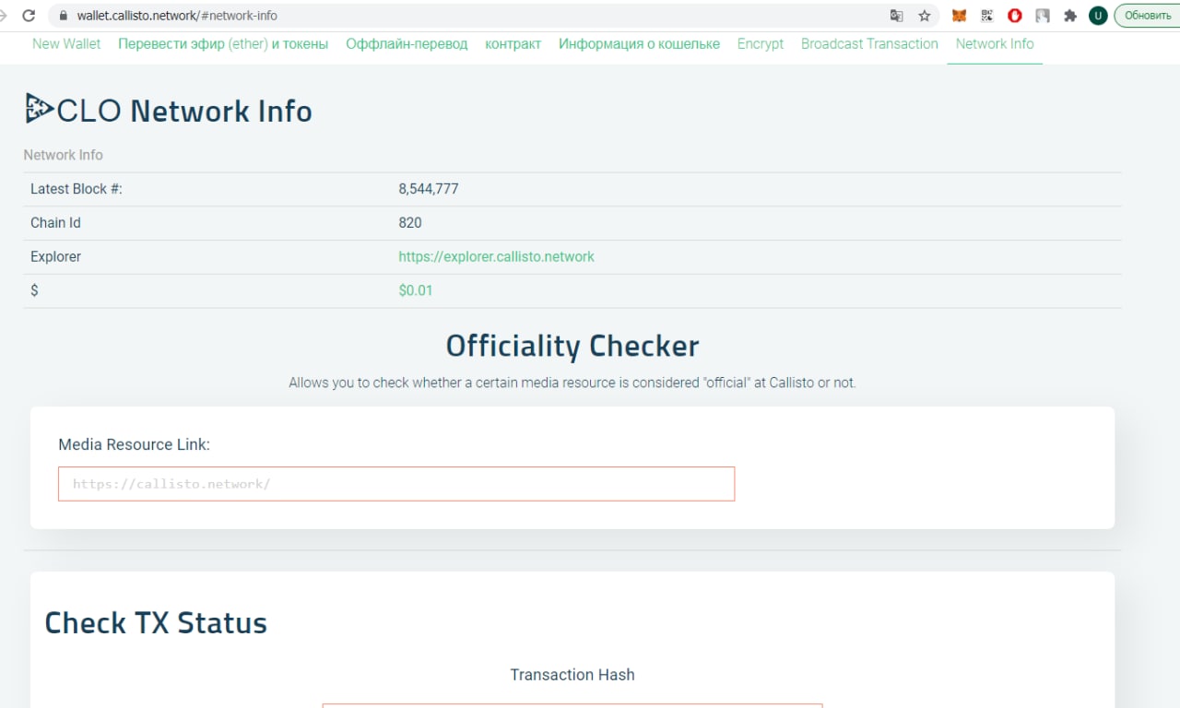The height and width of the screenshot is (708, 1180).
Task: Click the Check TX Status heading
Action: [156, 622]
